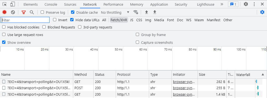Image resolution: width=267 pixels, height=98 pixels.
Task: Open the Performance tab
Action: tap(113, 4)
